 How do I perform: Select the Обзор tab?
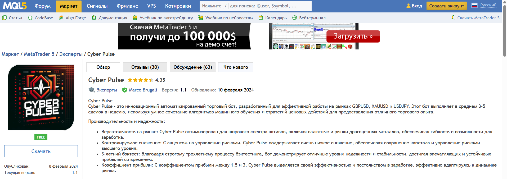(103, 67)
